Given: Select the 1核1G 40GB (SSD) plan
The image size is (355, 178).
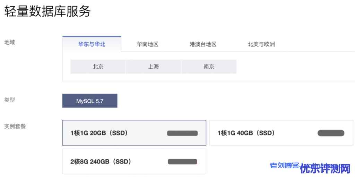Looking at the screenshot, I should (x=246, y=133).
